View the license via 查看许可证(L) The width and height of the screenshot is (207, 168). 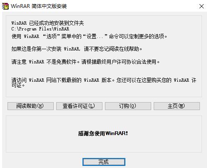pos(79,106)
